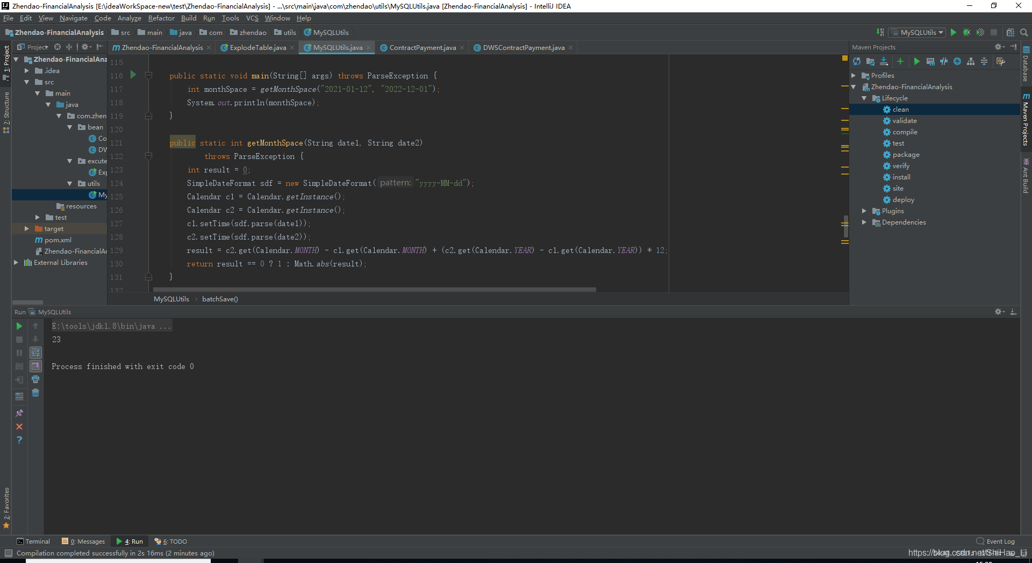Open the VCS menu
1032x563 pixels.
pos(252,18)
